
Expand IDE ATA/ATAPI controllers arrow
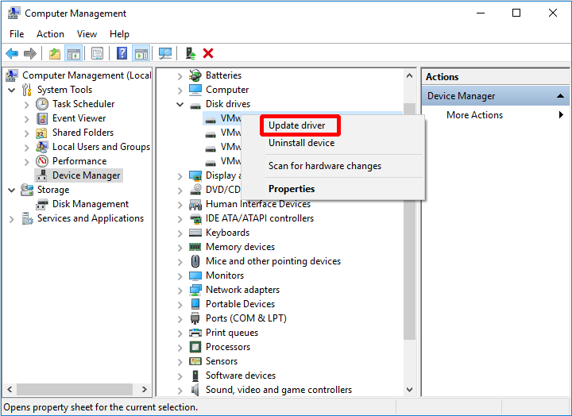(180, 219)
